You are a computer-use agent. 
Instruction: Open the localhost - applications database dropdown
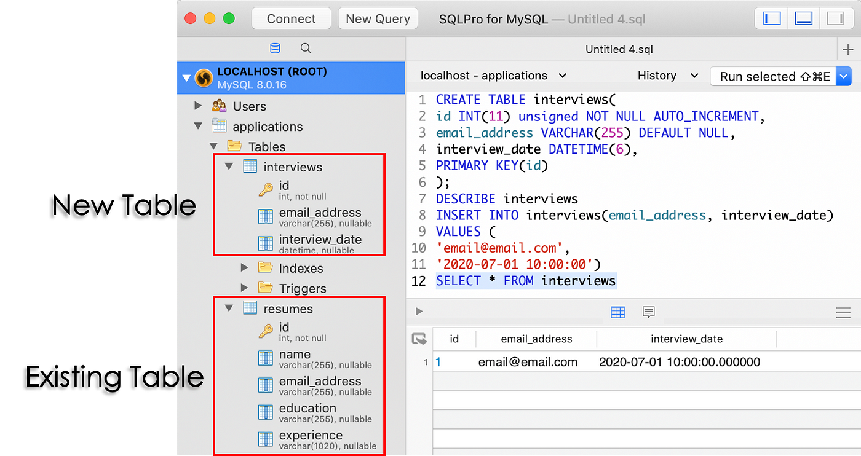[x=493, y=76]
